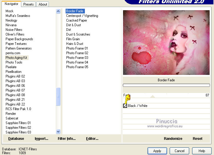Open the filter Editor...
The height and width of the screenshot is (155, 214).
[92, 138]
